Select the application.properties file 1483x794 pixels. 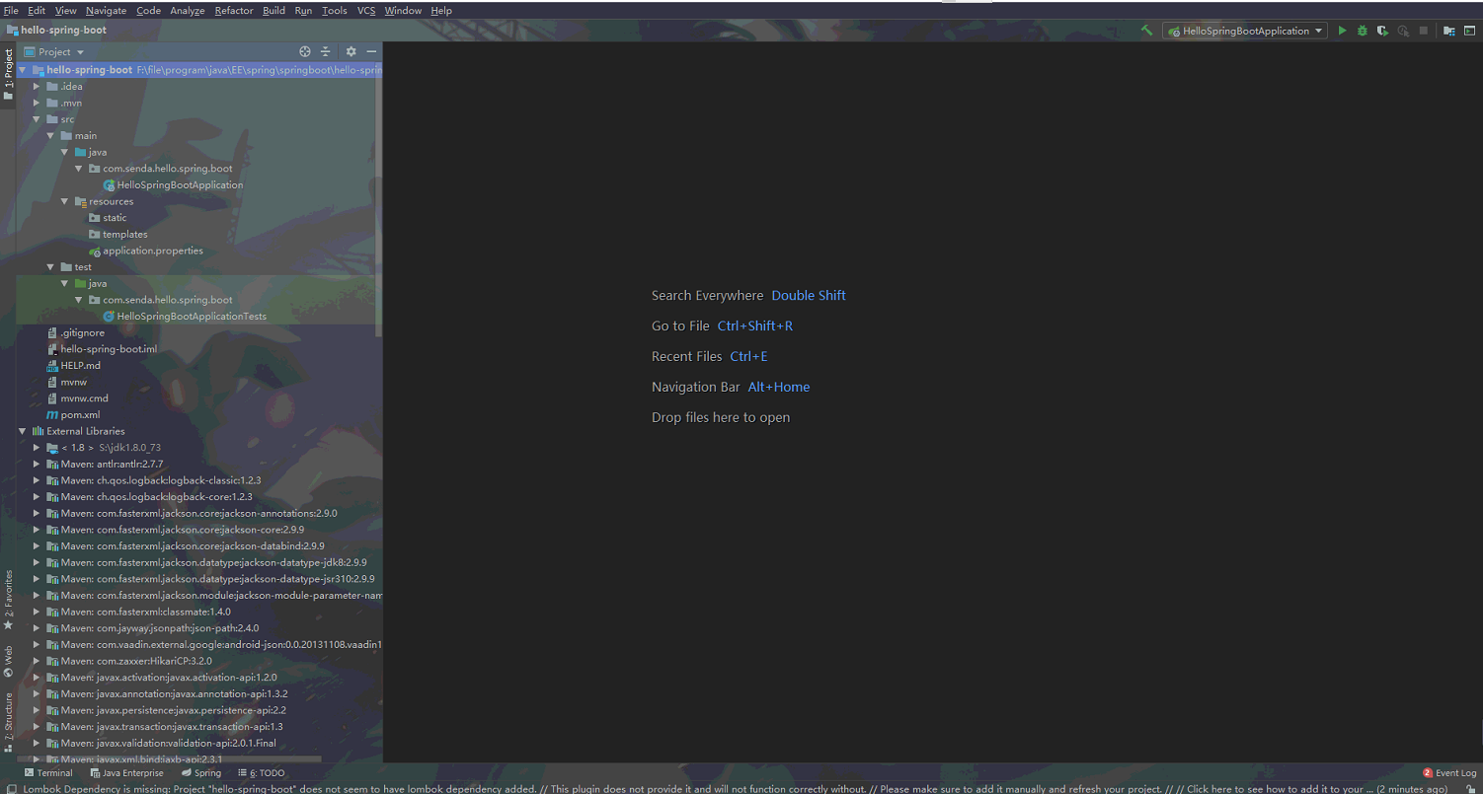(x=146, y=251)
